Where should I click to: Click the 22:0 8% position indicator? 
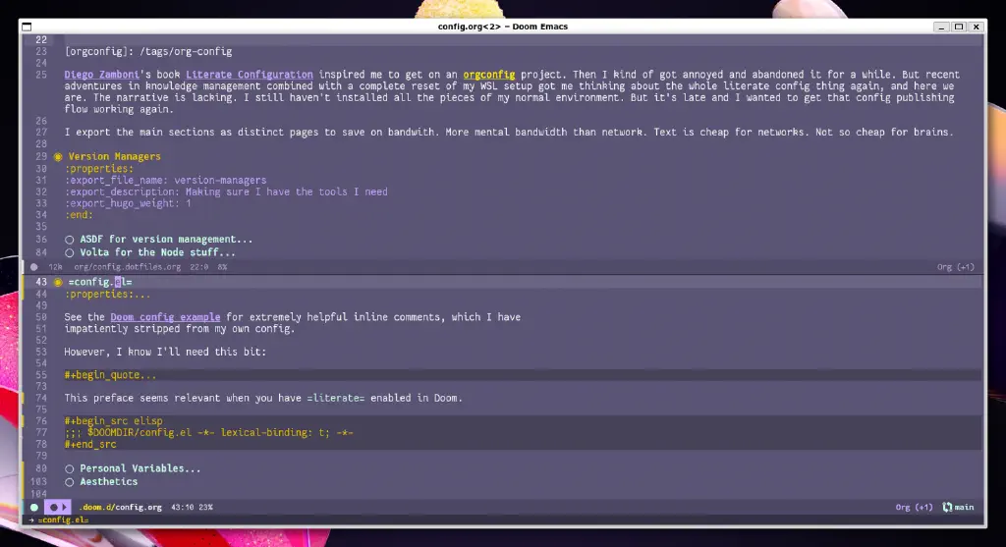click(208, 267)
